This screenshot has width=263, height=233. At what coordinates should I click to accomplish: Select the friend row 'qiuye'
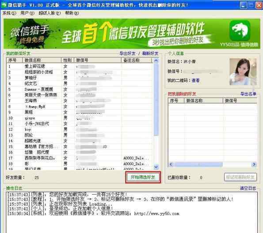coord(79,118)
